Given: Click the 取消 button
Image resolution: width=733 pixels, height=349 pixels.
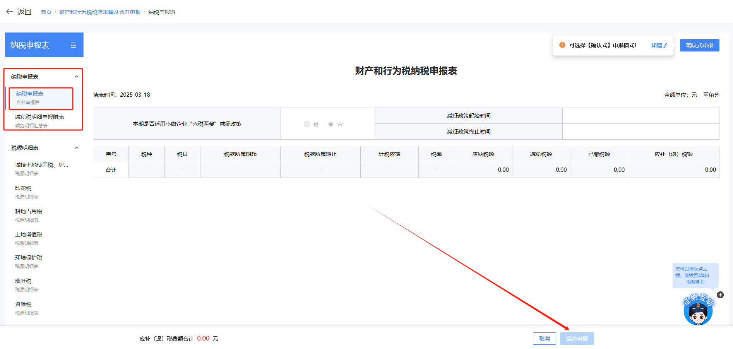Looking at the screenshot, I should (544, 338).
